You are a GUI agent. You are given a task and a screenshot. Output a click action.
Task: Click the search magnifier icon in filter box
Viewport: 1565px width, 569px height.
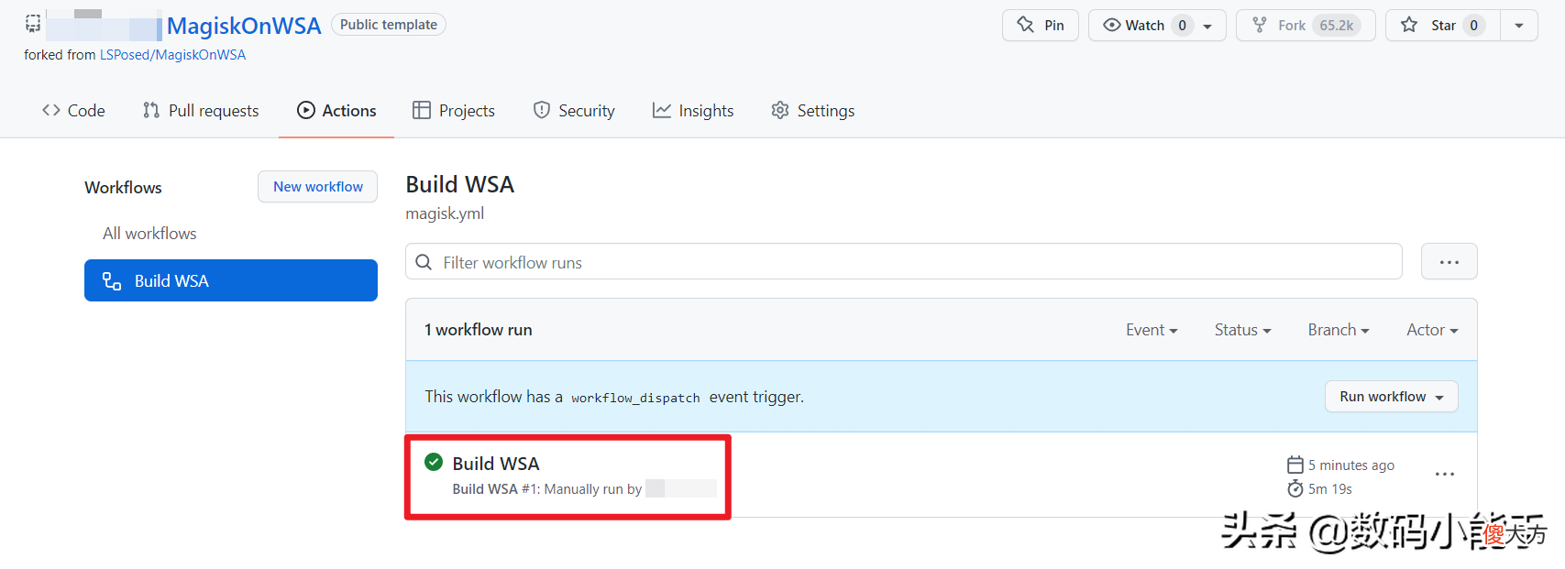(x=424, y=262)
